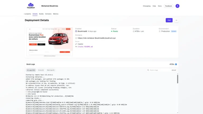Click the branch icon beside master
This screenshot has width=203, height=114.
pyautogui.click(x=76, y=44)
